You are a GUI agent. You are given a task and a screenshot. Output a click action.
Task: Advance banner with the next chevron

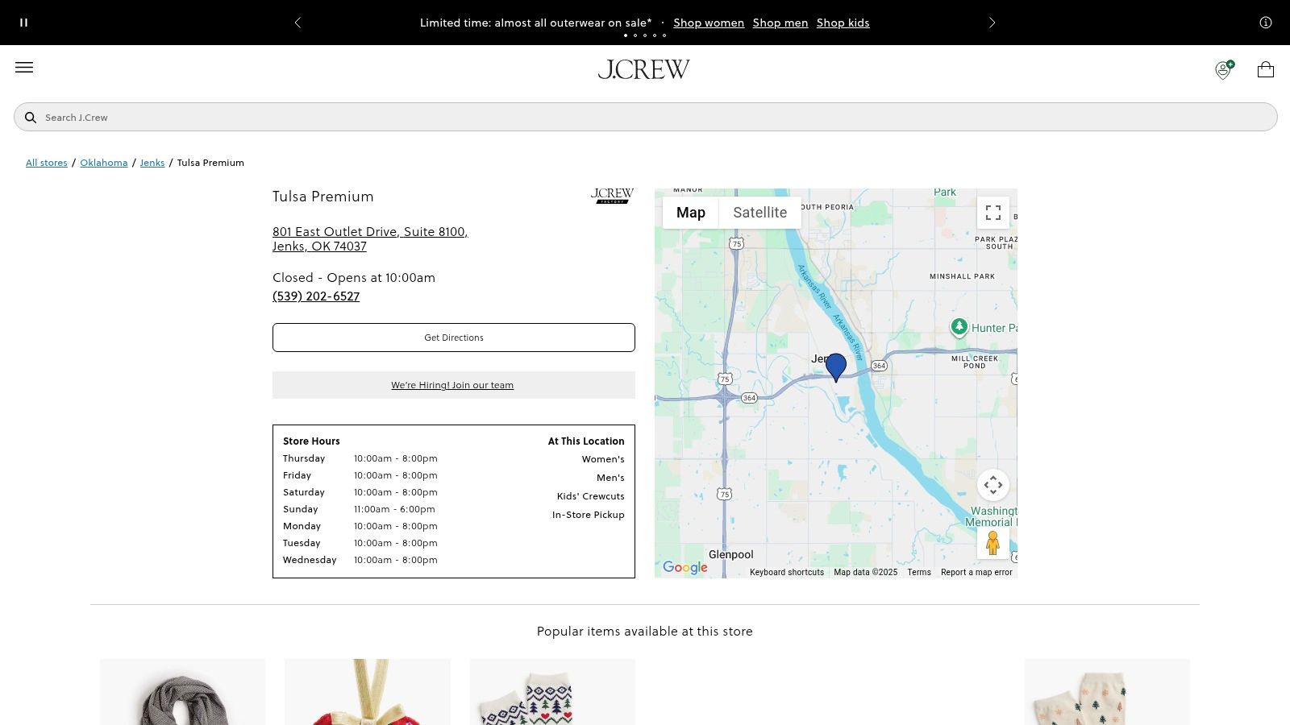click(x=992, y=23)
